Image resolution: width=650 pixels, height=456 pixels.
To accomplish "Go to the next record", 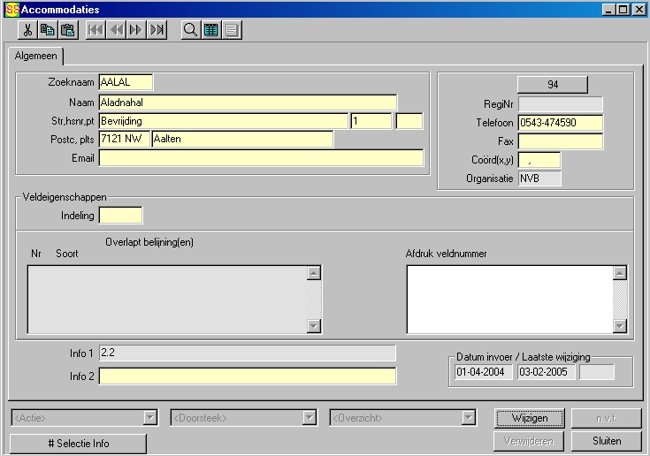I will [x=136, y=30].
